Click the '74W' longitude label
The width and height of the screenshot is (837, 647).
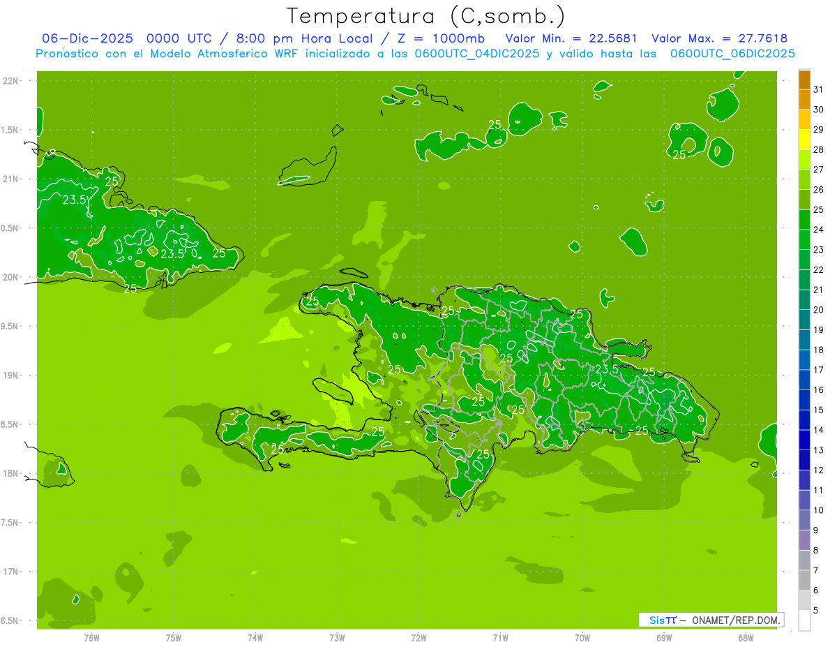click(255, 638)
